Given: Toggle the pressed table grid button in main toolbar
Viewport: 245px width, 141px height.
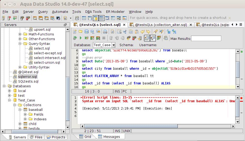Looking at the screenshot, I should click(101, 18).
